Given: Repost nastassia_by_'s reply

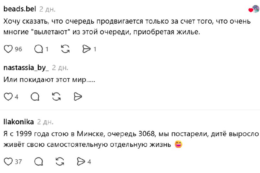Looking at the screenshot, I should tap(56, 96).
